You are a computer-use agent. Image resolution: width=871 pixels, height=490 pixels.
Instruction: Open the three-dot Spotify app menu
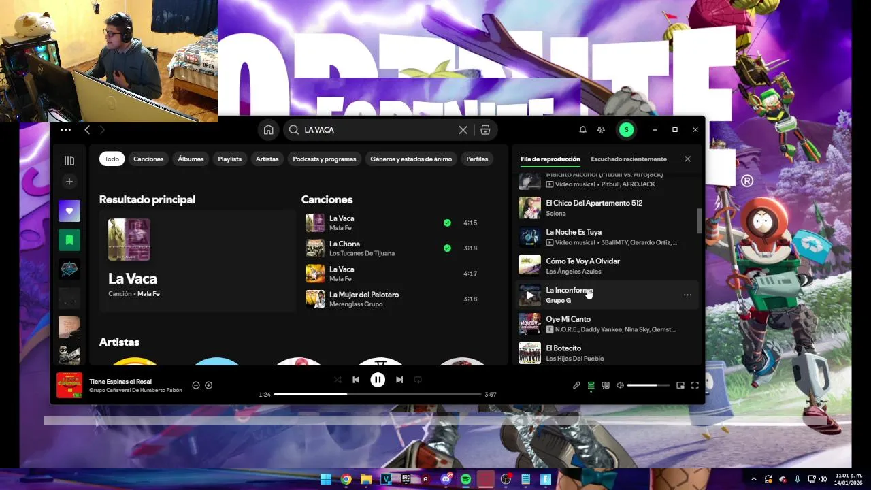click(65, 130)
